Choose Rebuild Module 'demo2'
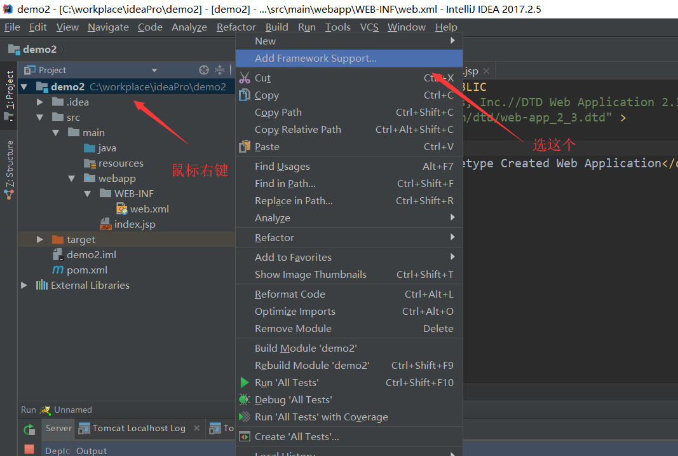The image size is (678, 456). click(x=349, y=366)
